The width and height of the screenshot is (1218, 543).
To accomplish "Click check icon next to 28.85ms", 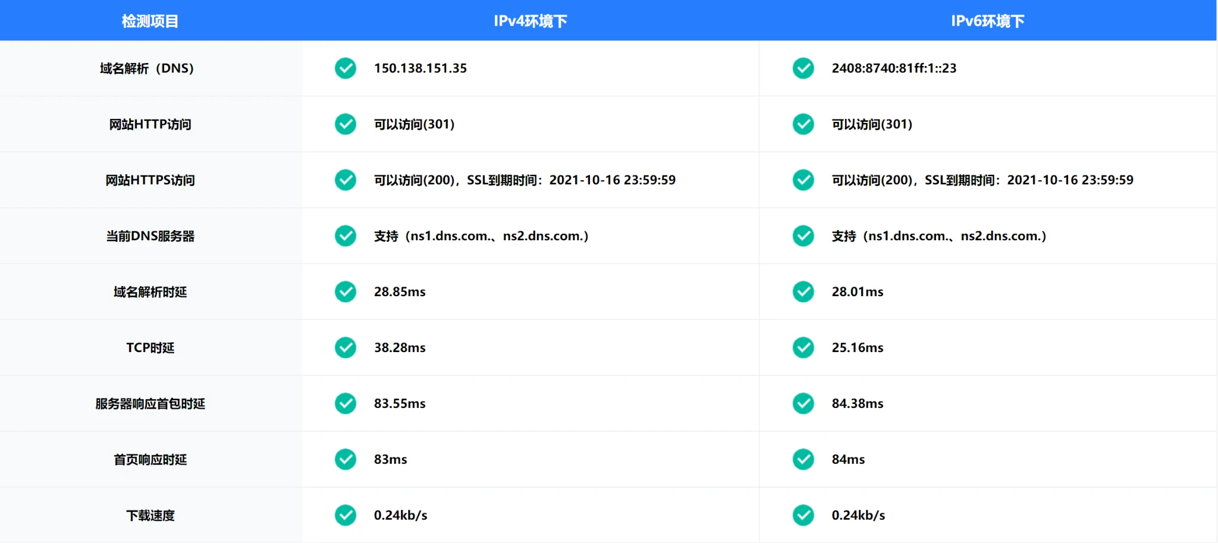I will [345, 292].
